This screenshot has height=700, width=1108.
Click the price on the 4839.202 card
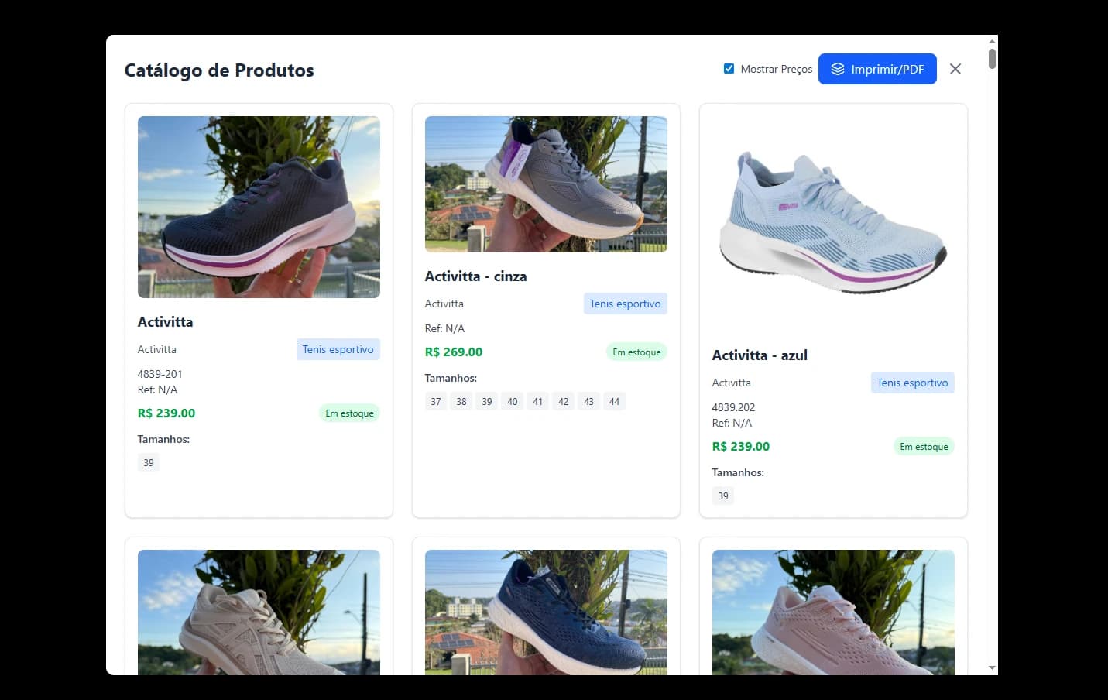741,447
